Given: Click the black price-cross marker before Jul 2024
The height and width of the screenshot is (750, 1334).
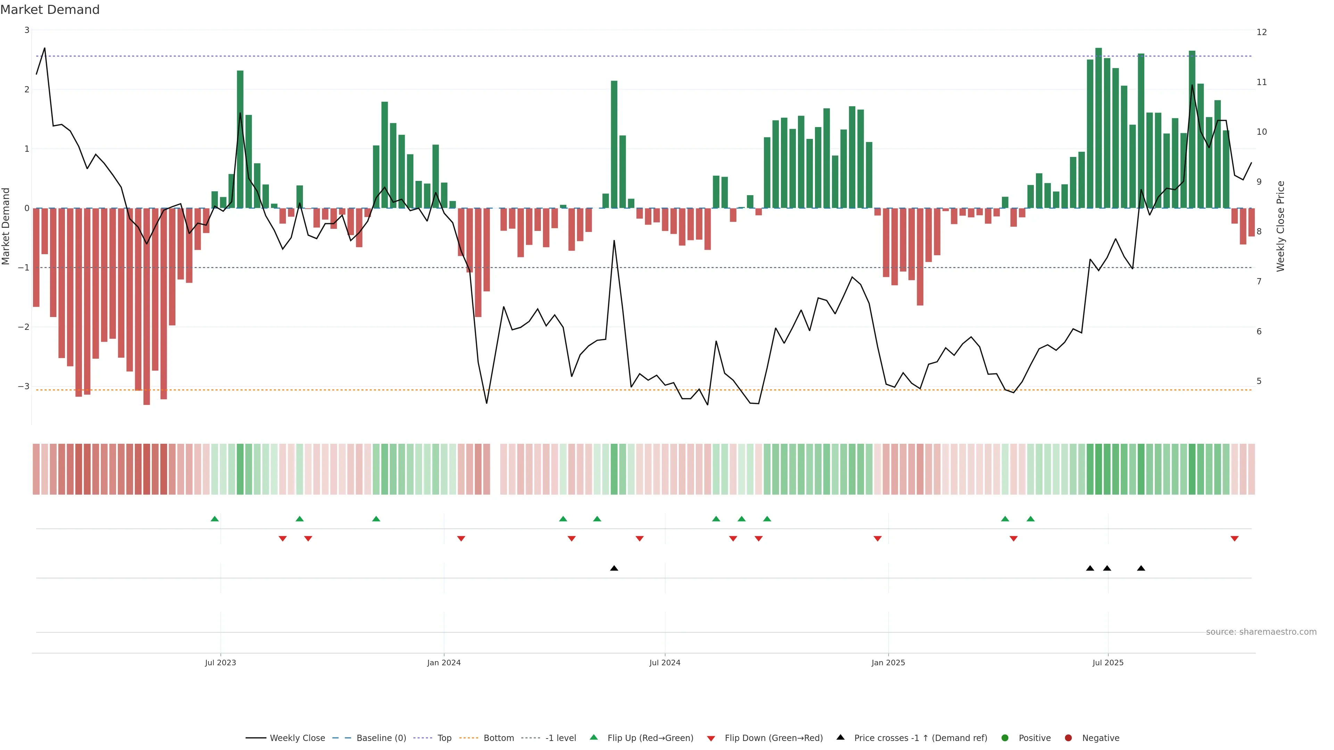Looking at the screenshot, I should tap(614, 568).
